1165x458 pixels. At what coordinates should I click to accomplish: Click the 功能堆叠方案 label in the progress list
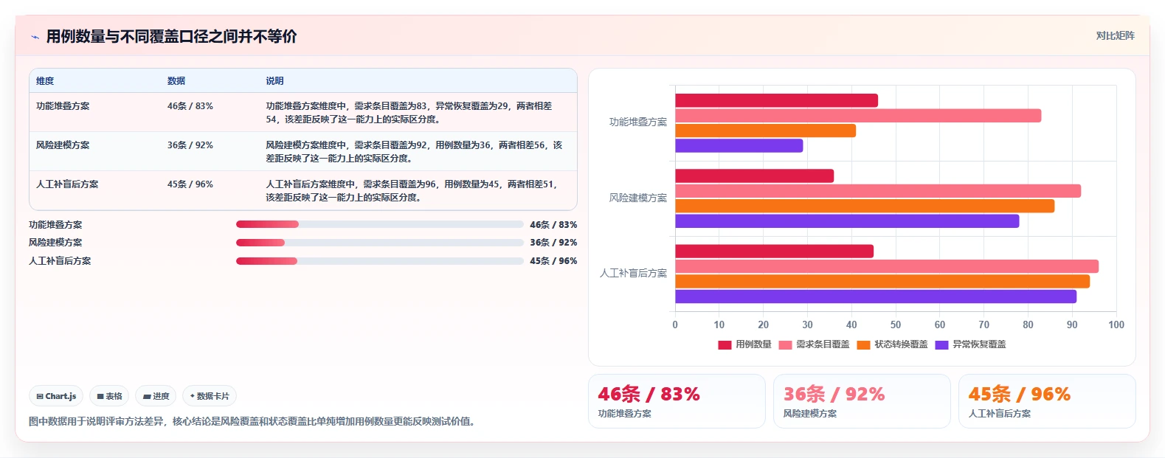pyautogui.click(x=55, y=225)
